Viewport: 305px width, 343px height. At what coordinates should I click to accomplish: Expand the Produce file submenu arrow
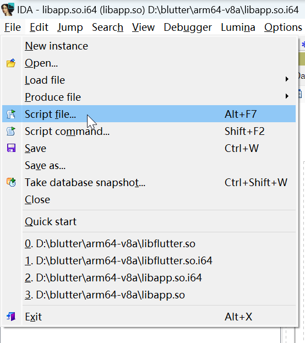[287, 96]
